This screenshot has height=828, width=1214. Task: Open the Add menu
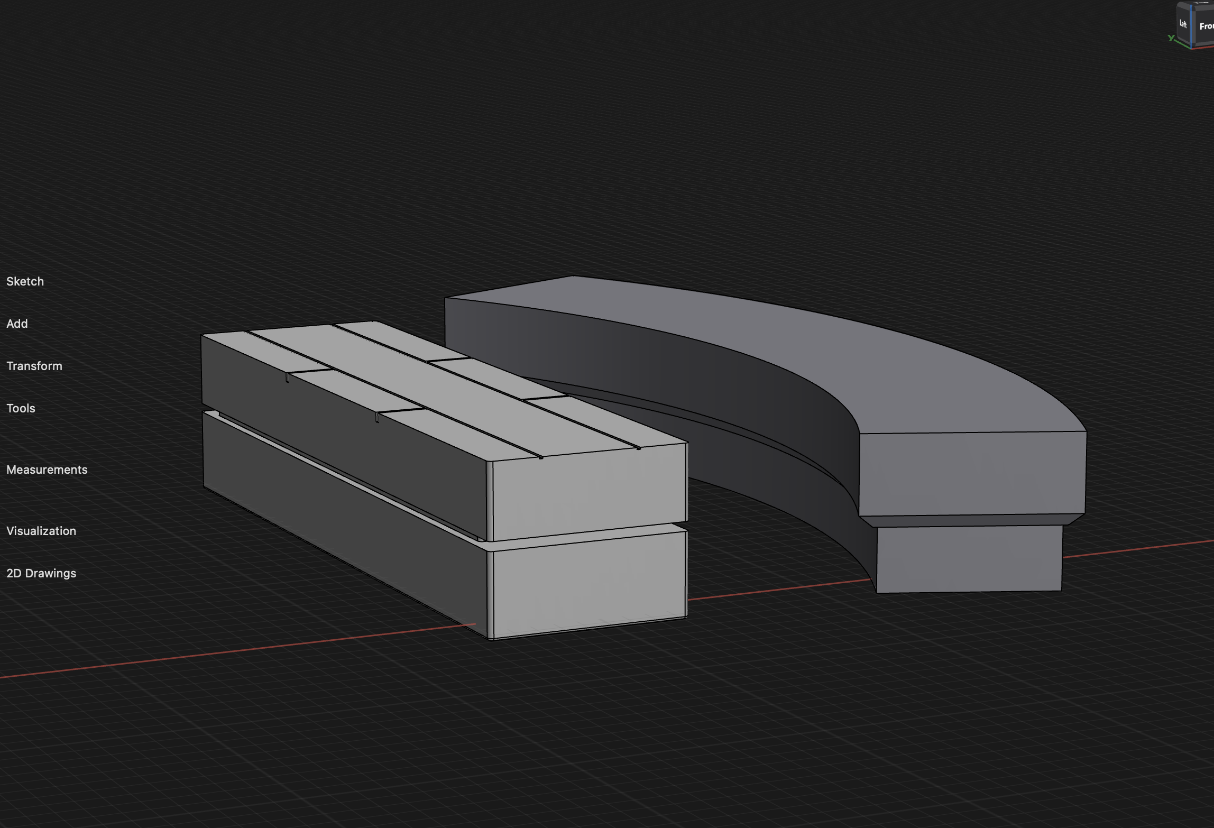pyautogui.click(x=17, y=324)
